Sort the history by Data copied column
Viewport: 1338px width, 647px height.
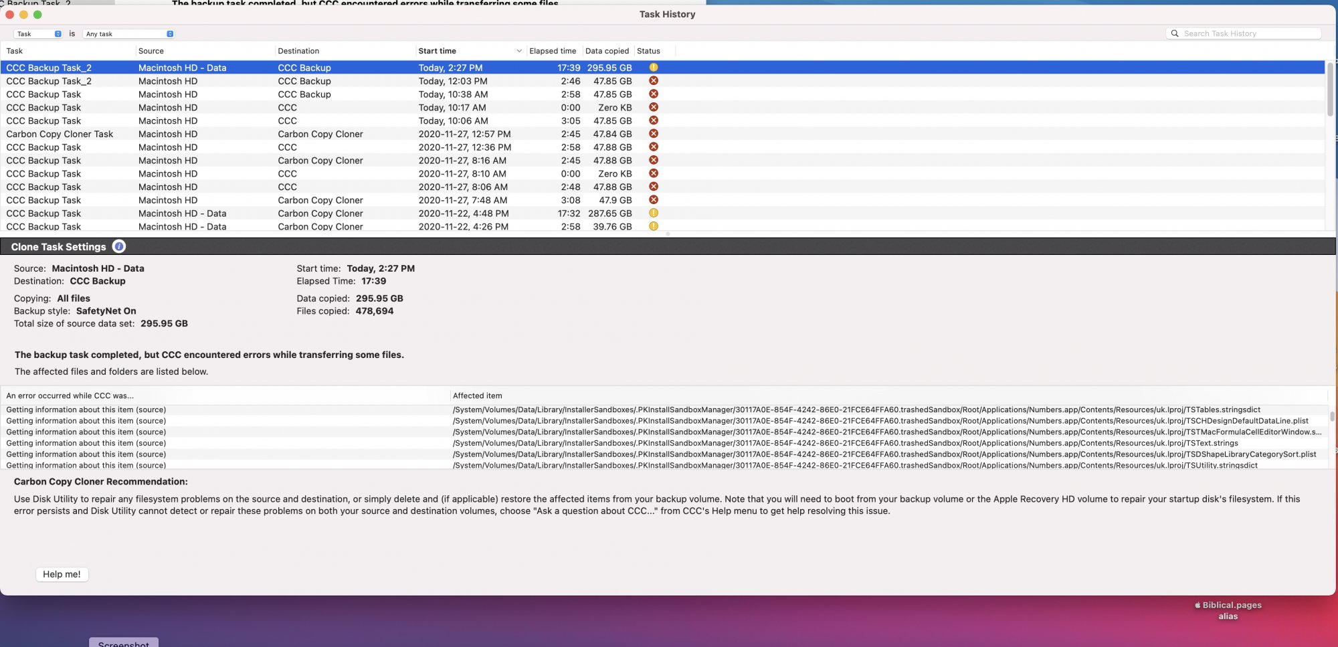point(607,51)
